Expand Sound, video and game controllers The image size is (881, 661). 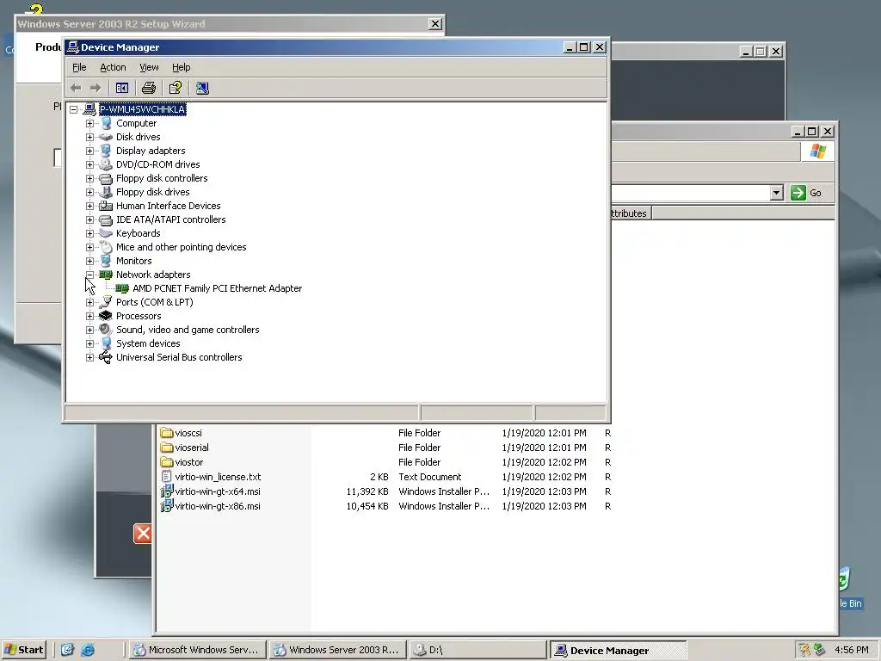click(x=89, y=330)
